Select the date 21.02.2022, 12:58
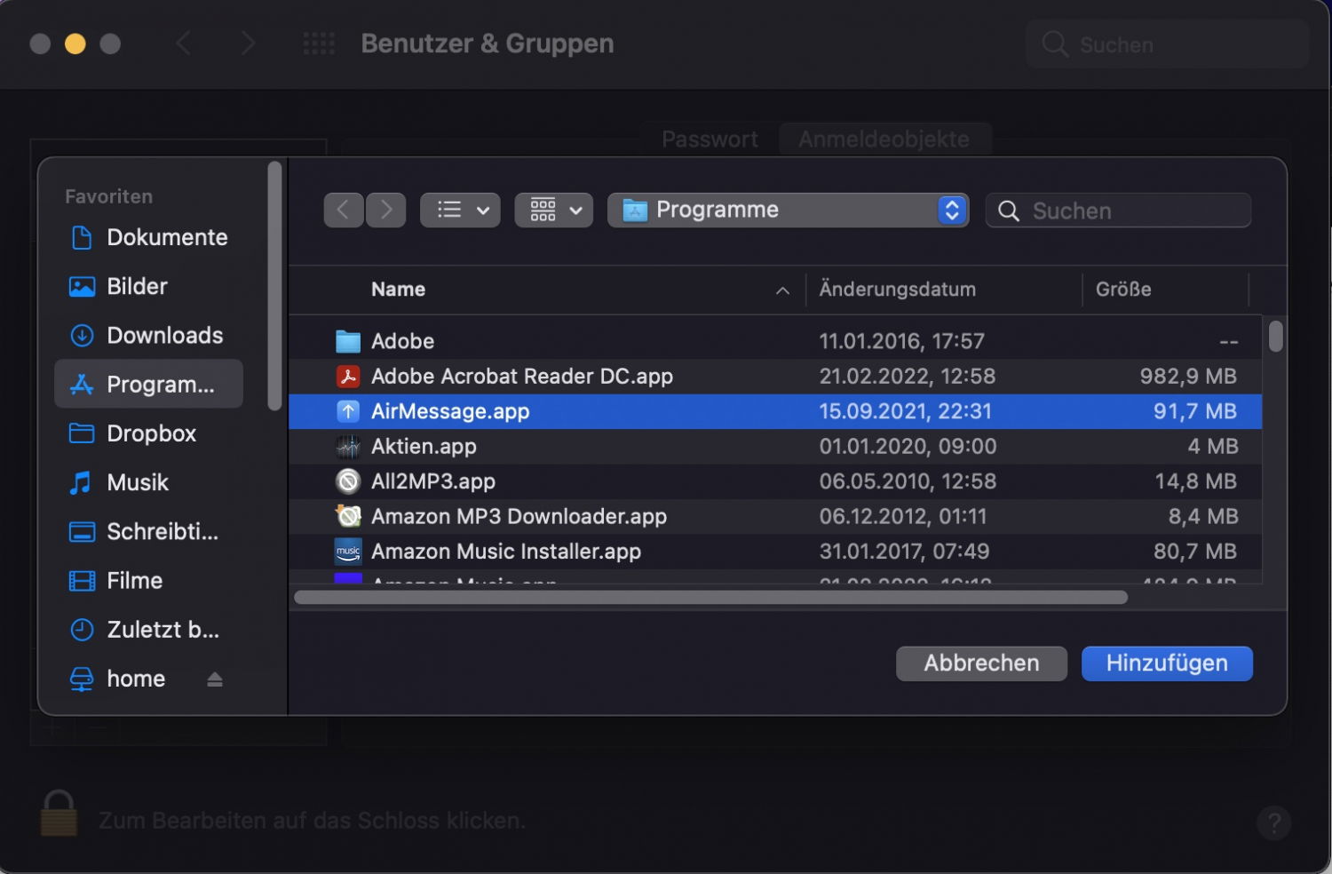 [907, 376]
